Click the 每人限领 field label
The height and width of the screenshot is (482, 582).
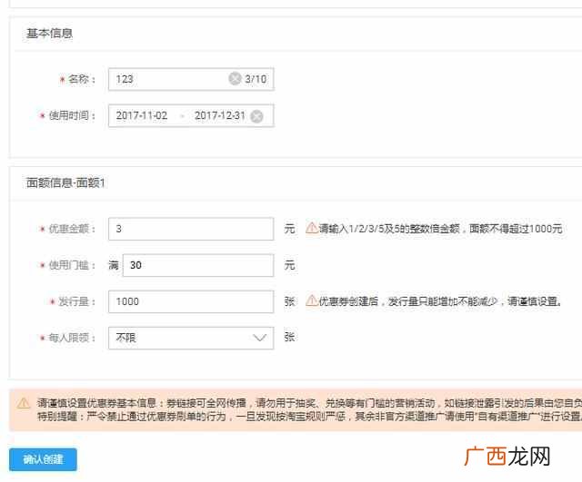72,338
